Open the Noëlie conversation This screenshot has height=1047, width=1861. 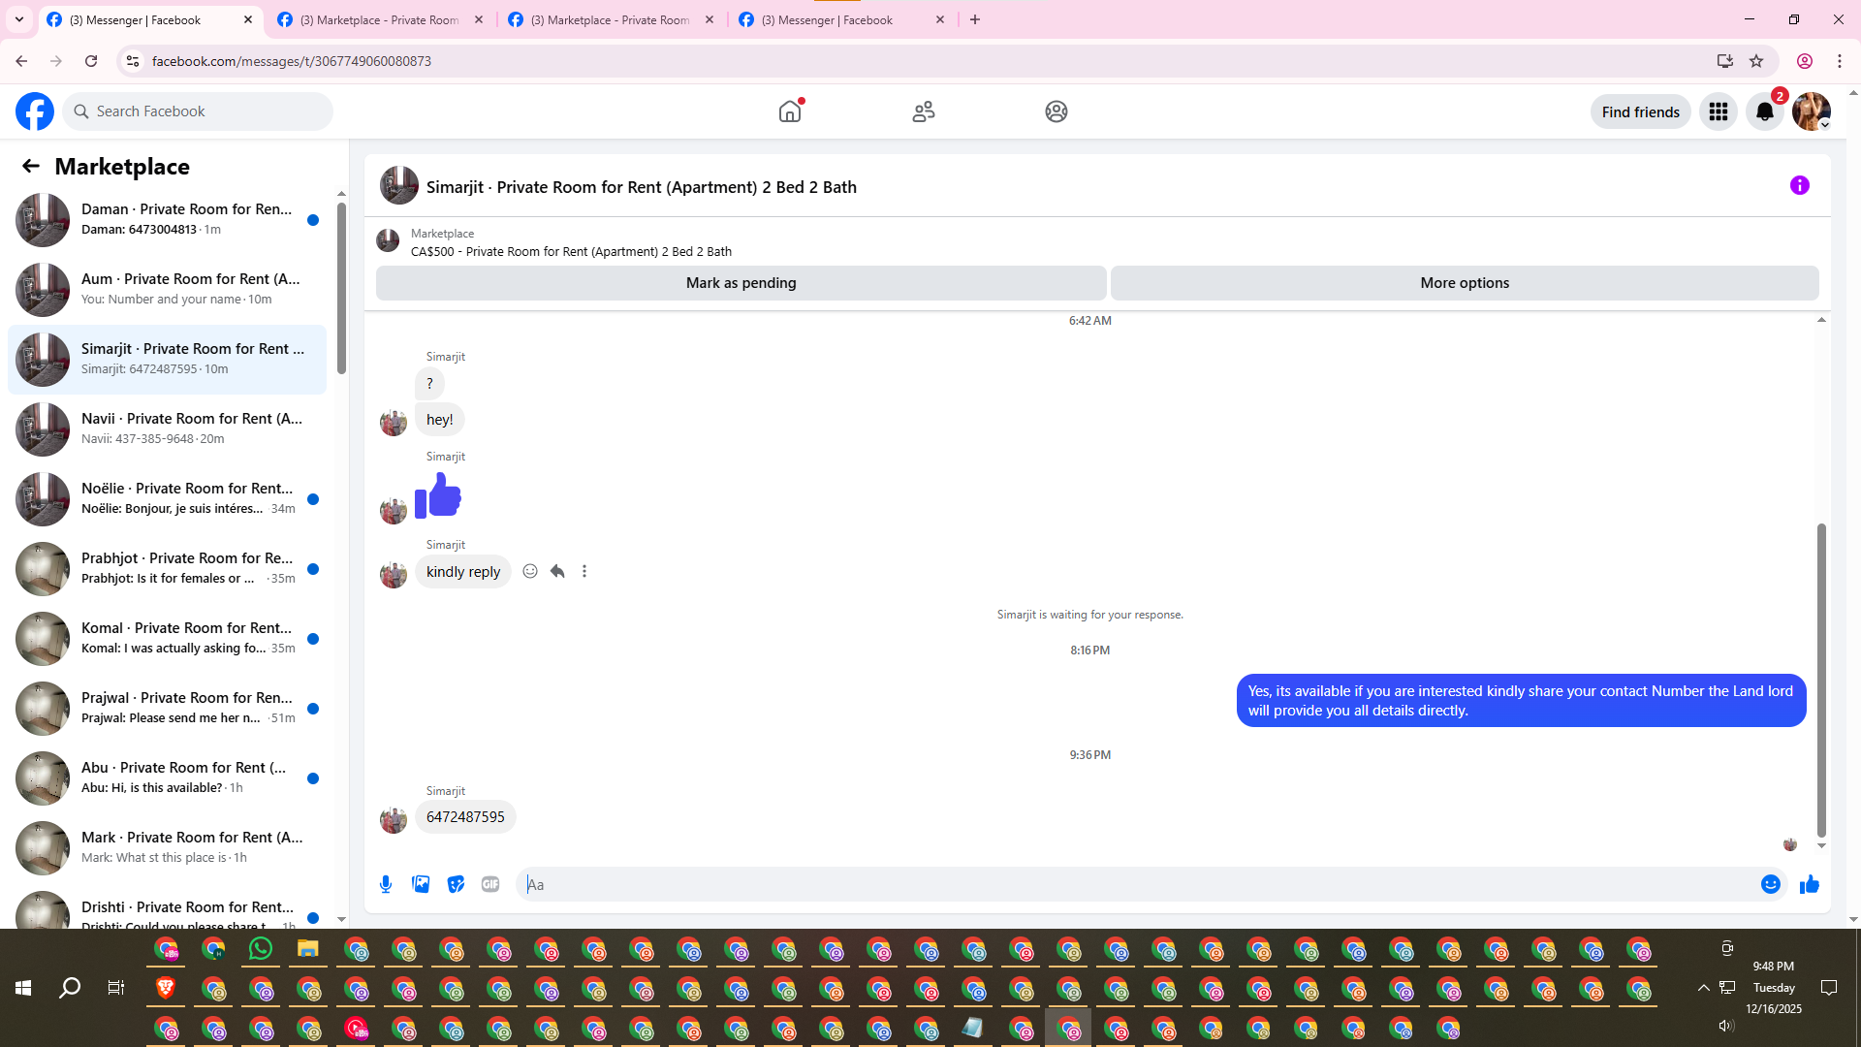pos(168,499)
